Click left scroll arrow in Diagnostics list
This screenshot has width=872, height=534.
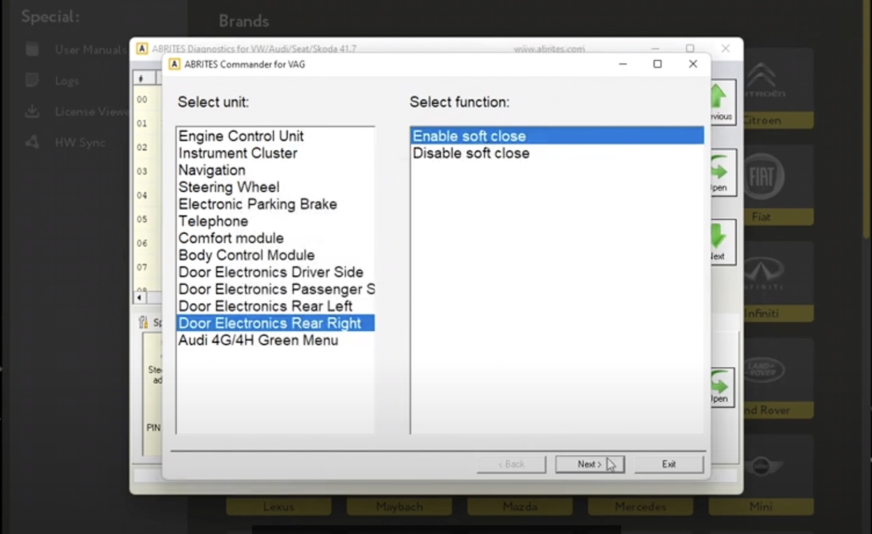click(x=139, y=298)
